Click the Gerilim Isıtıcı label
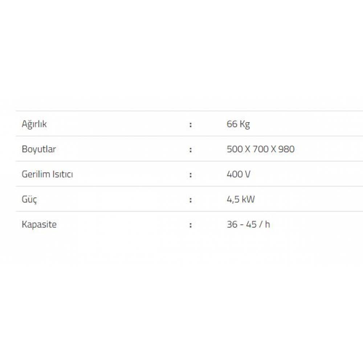Image resolution: width=363 pixels, height=363 pixels. [x=47, y=174]
